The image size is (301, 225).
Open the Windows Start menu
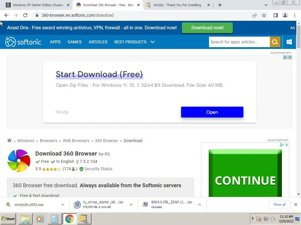point(8,219)
